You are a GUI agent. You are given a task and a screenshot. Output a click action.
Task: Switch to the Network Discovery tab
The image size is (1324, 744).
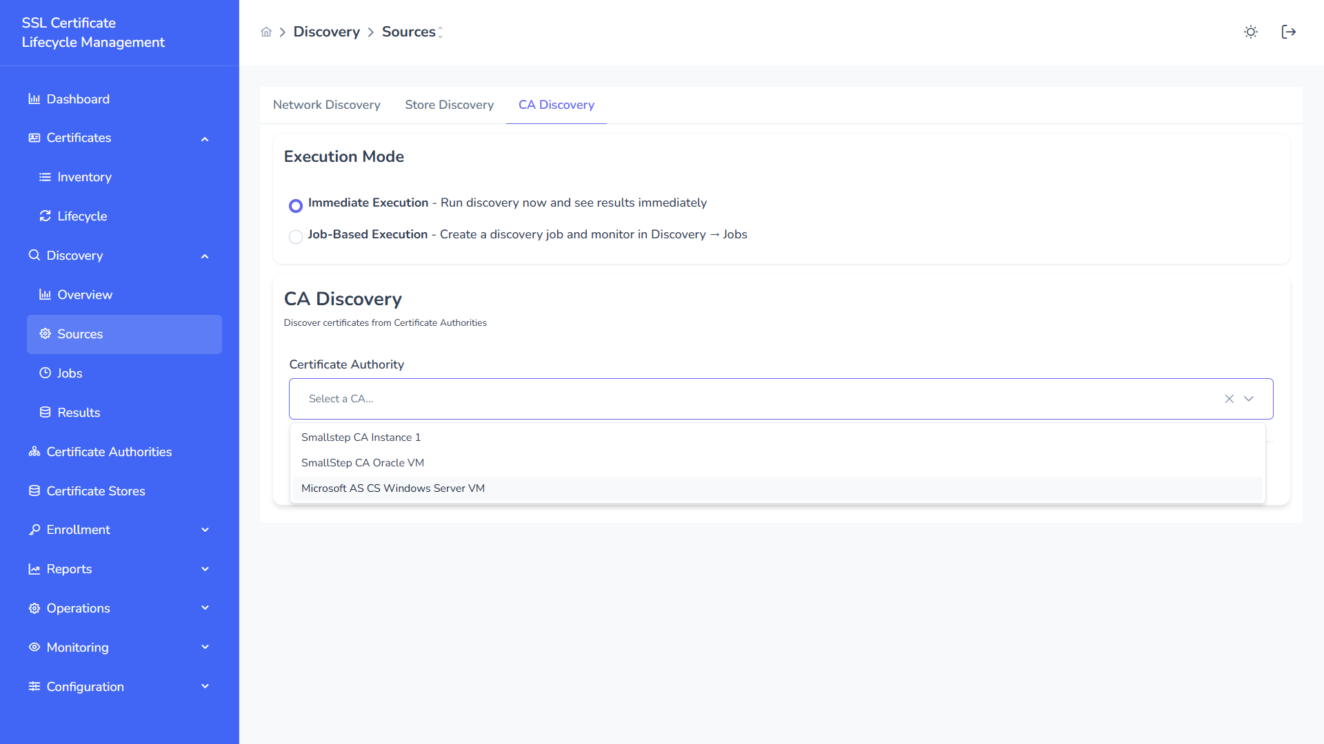[x=326, y=105]
